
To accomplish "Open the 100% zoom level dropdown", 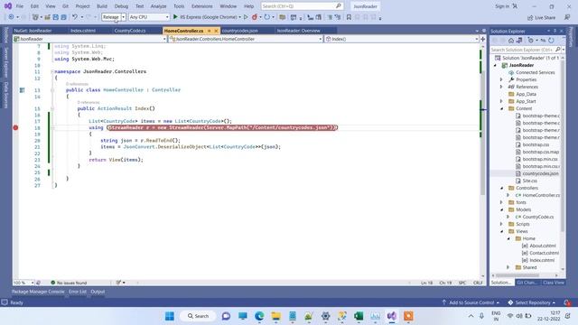I will tap(33, 283).
